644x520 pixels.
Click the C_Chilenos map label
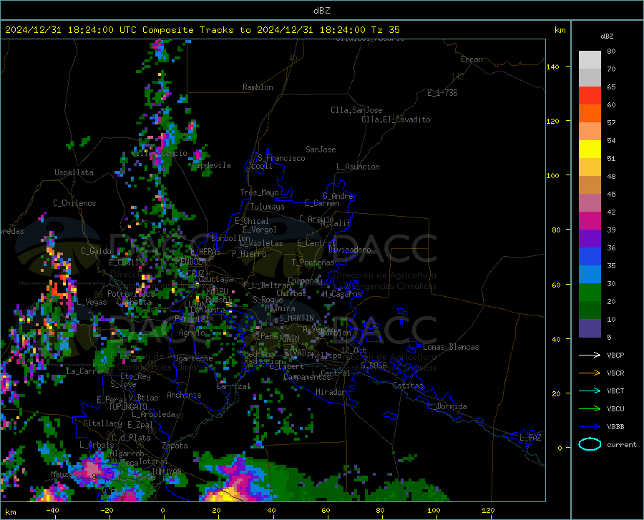point(74,203)
